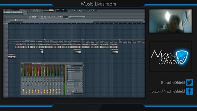Open the mixer output selector dropdown
Viewport: 197px width, 111px height.
coord(76,94)
